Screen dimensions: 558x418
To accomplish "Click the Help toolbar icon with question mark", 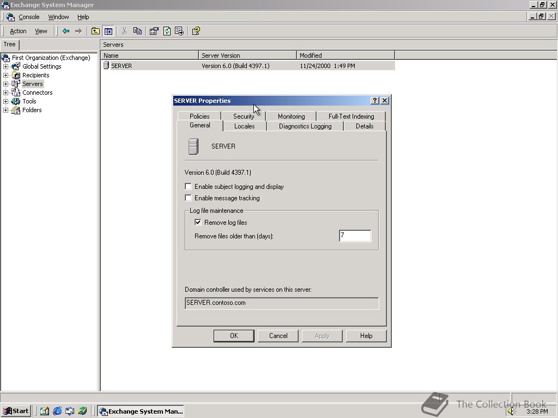I will point(196,31).
